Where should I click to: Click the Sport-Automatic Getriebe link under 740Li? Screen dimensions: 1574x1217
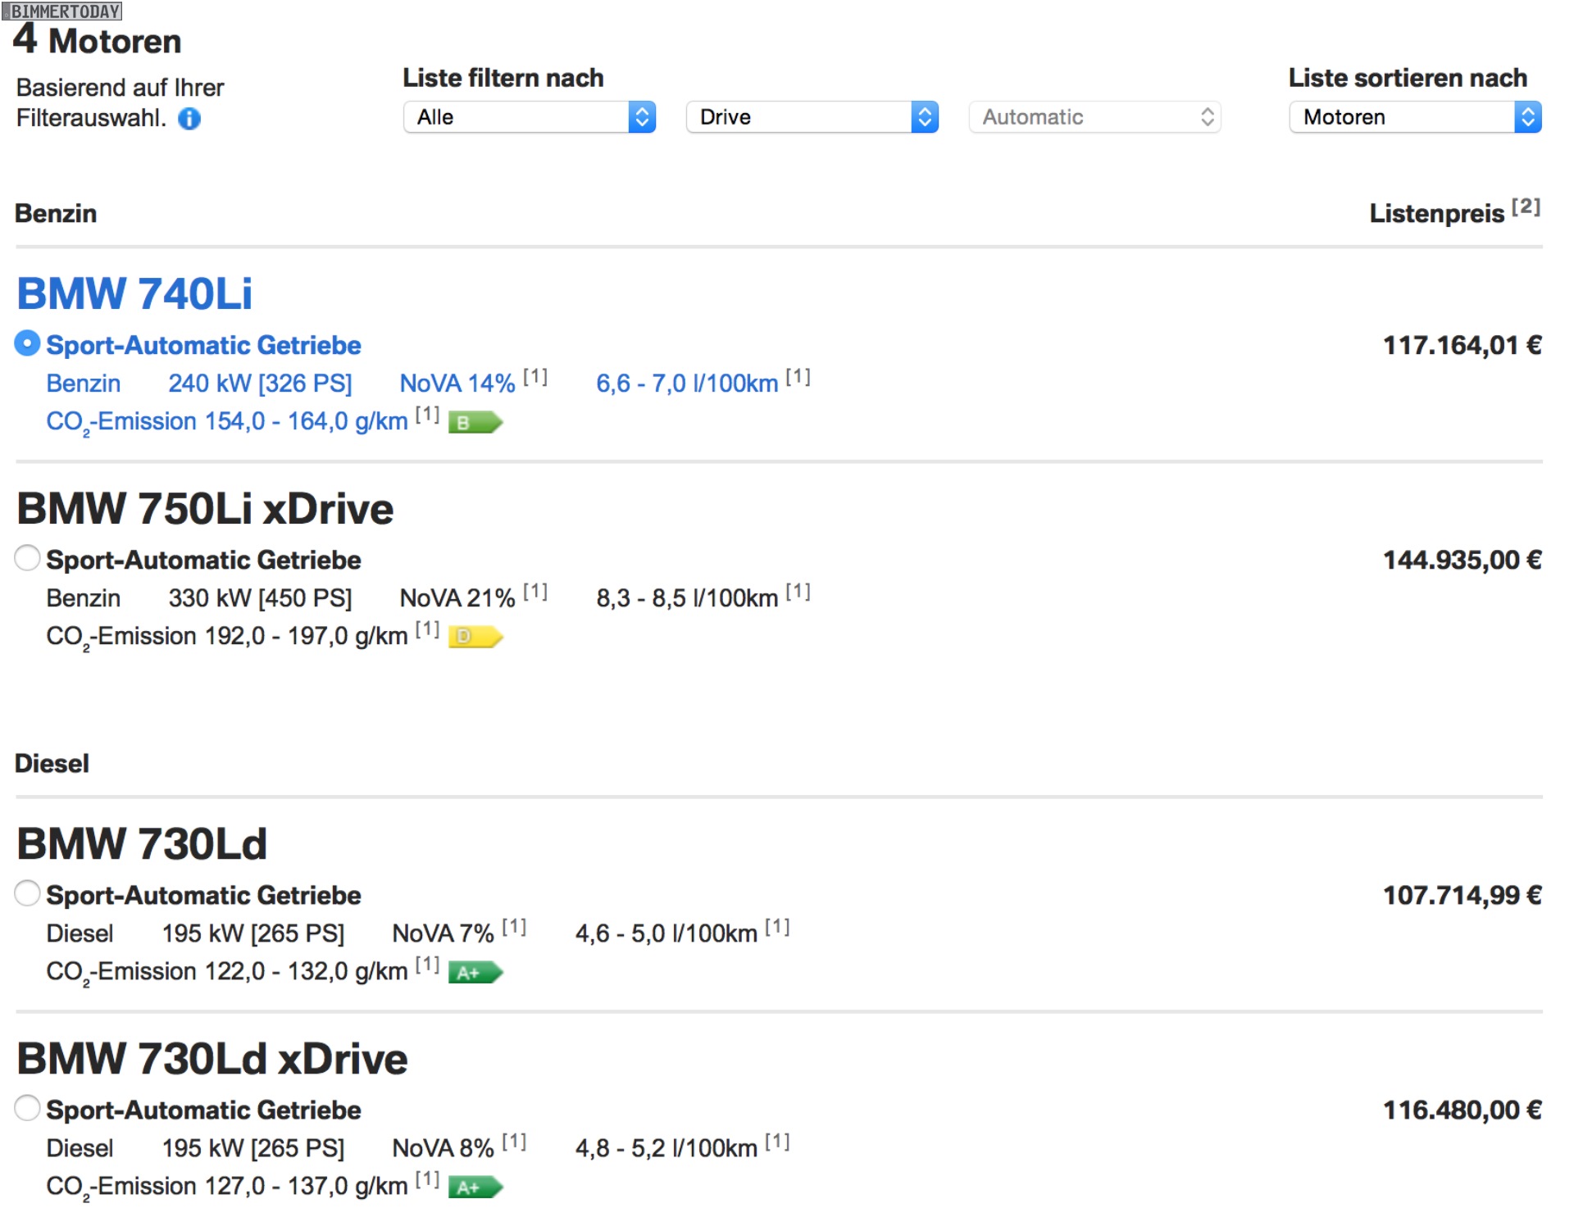[x=203, y=345]
